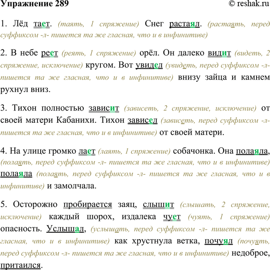
Task: Select the underlined verb "зависел"
Action: point(142,121)
